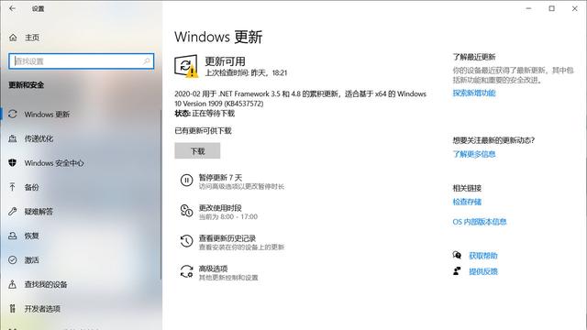
Task: Click the 恢复 icon in sidebar
Action: [x=12, y=236]
